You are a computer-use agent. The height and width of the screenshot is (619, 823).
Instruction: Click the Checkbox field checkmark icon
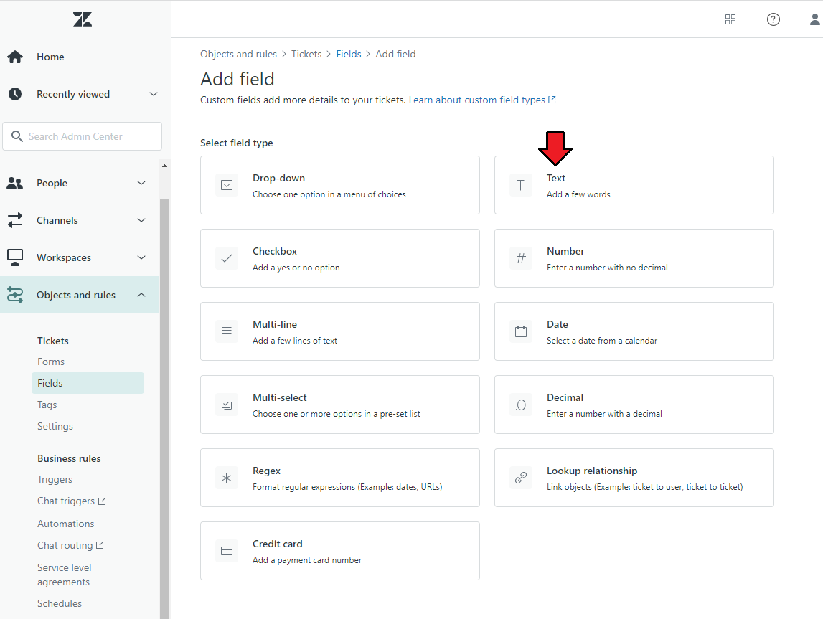[227, 259]
